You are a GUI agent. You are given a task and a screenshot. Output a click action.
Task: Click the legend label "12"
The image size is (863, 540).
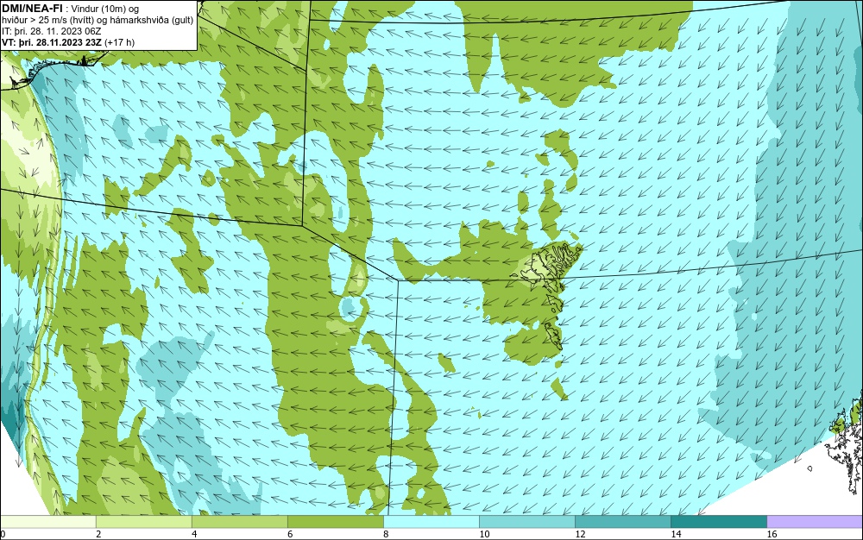[x=580, y=534]
